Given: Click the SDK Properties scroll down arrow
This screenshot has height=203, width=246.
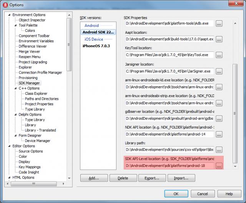Looking at the screenshot, I should (x=235, y=166).
